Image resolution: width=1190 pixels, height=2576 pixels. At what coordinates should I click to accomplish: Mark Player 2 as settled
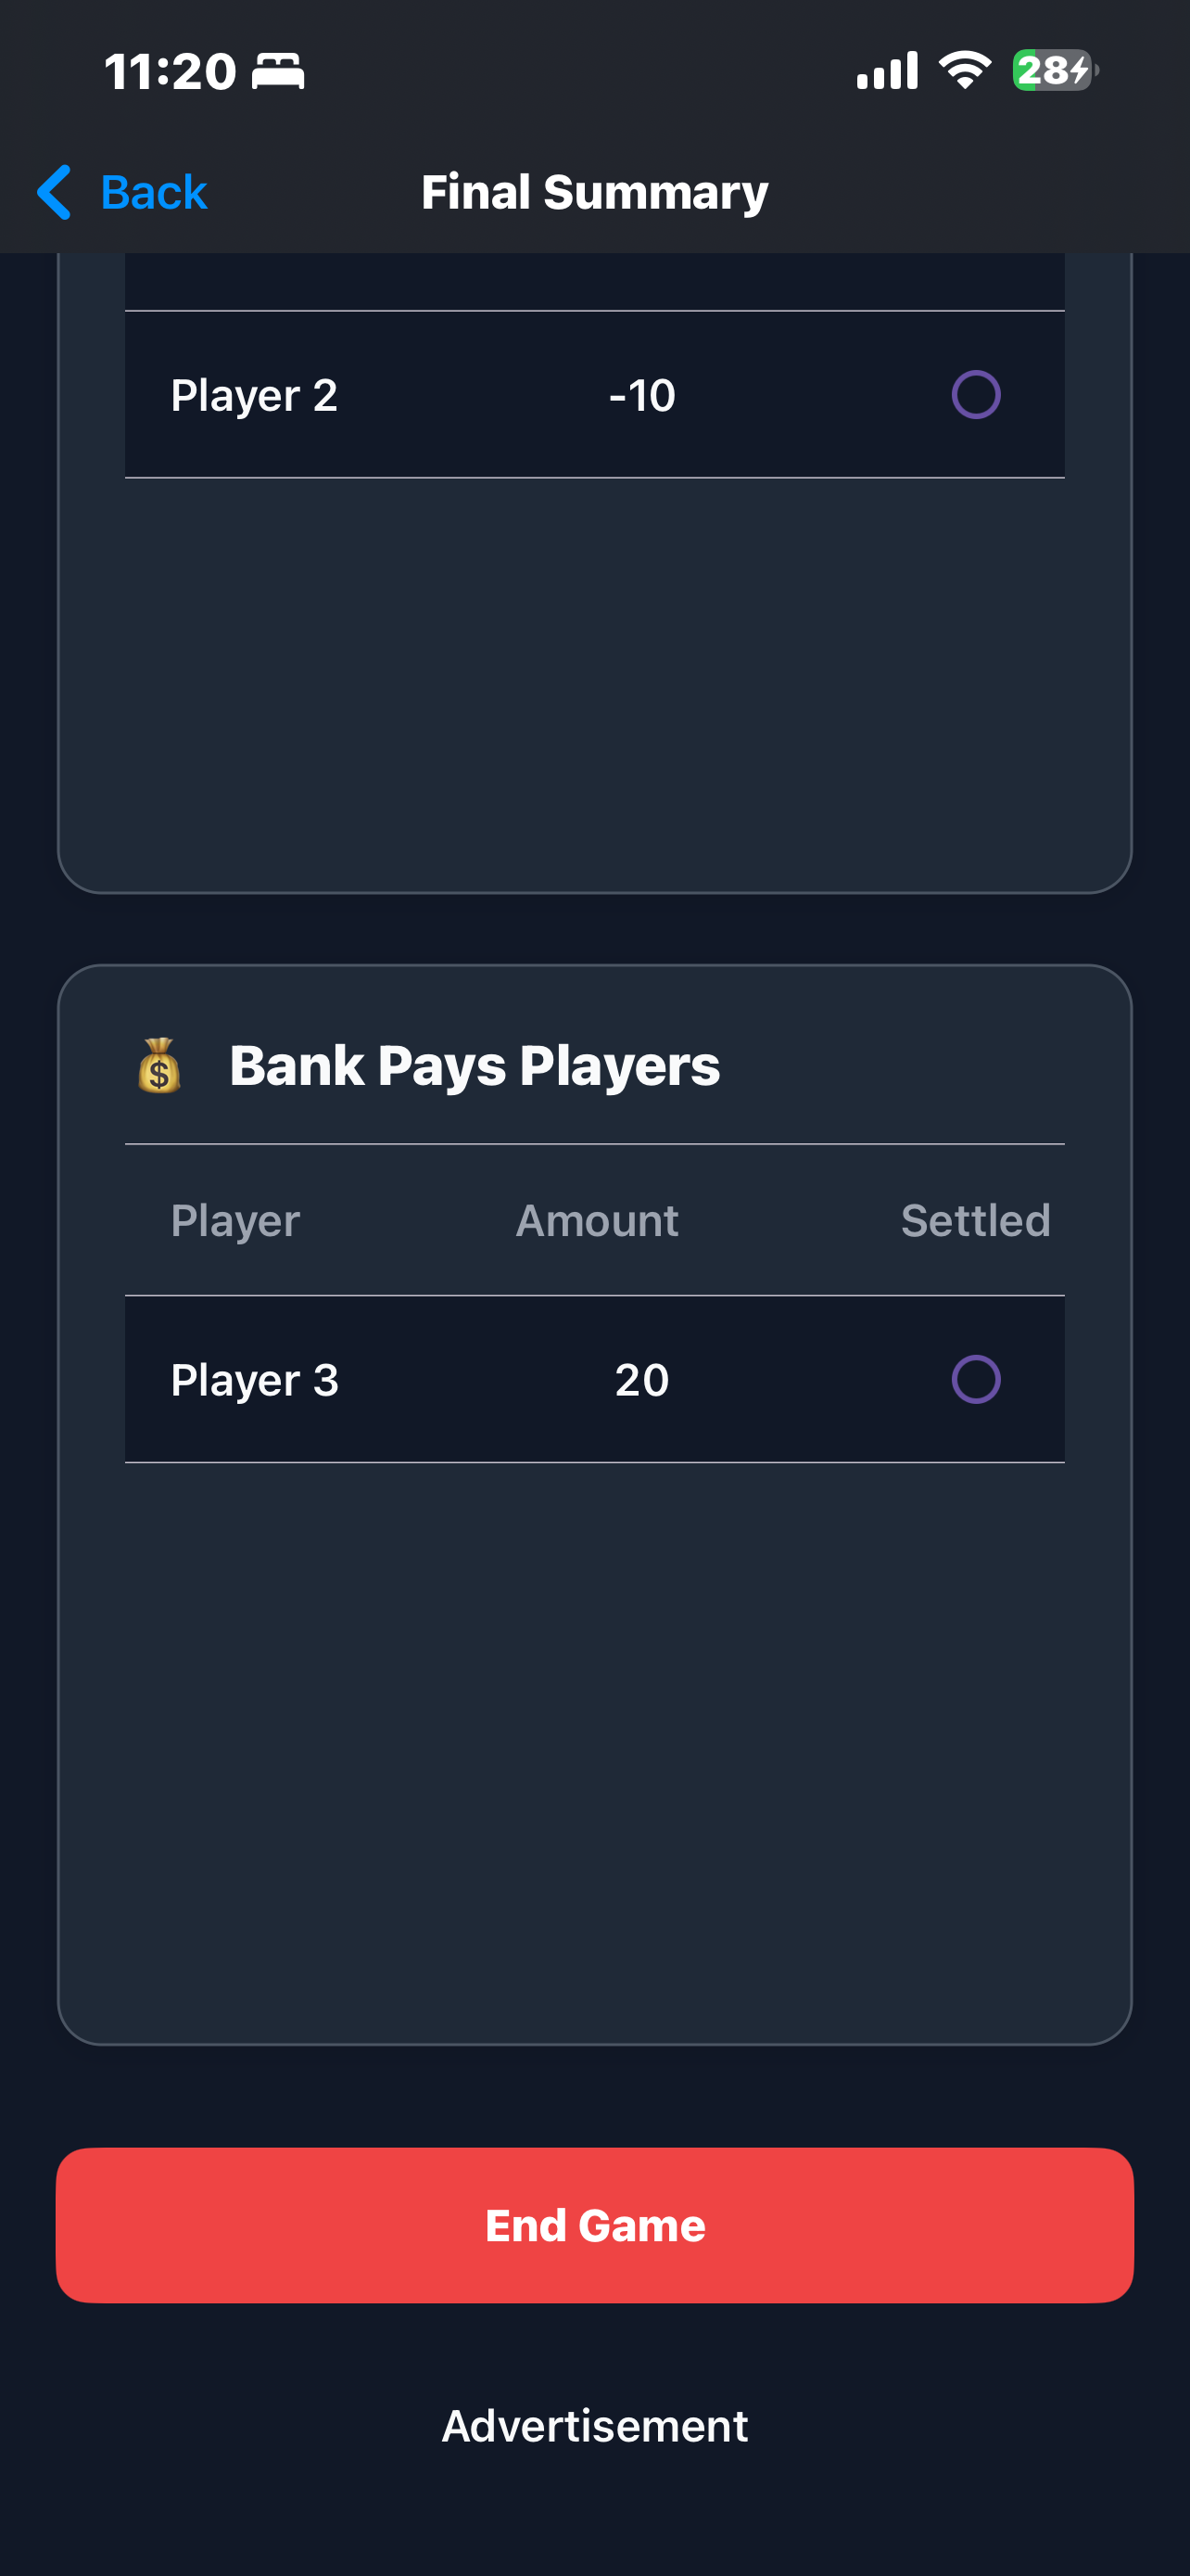(x=975, y=395)
